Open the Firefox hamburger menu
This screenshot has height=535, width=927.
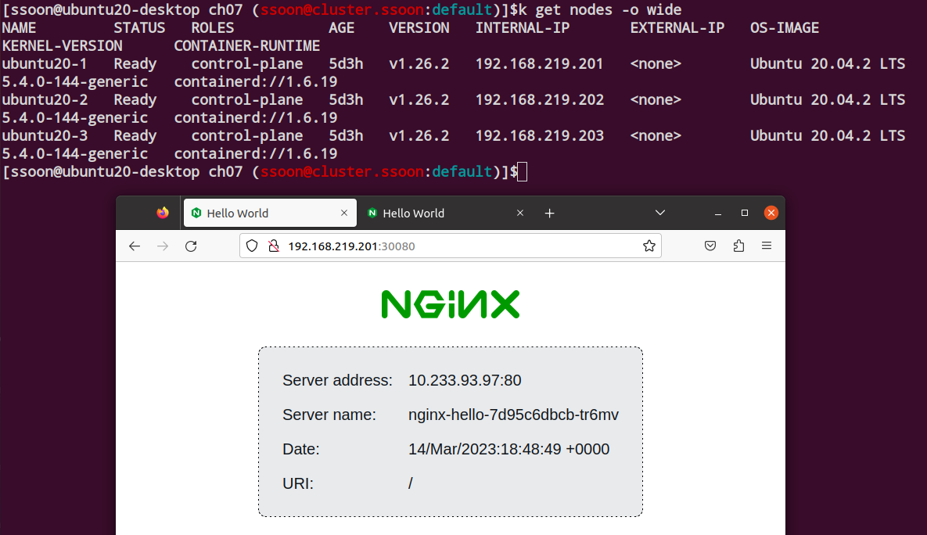767,246
